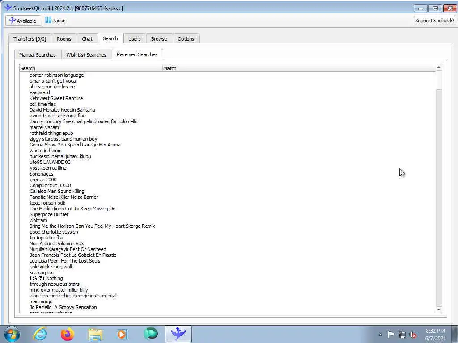Open Firefox from the taskbar

pyautogui.click(x=68, y=334)
